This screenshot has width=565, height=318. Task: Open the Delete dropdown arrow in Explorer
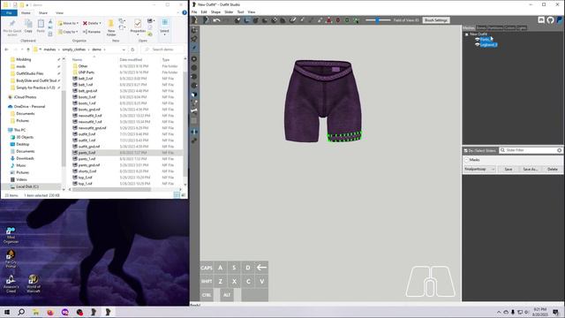(x=100, y=23)
